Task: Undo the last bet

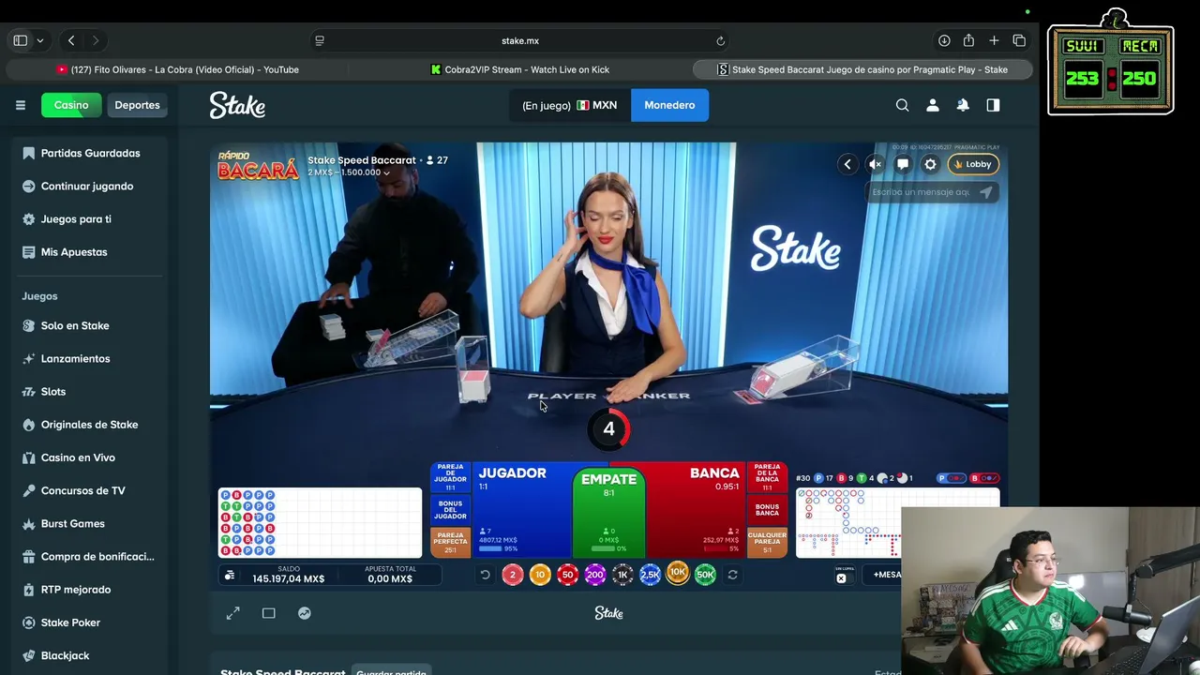Action: click(485, 575)
